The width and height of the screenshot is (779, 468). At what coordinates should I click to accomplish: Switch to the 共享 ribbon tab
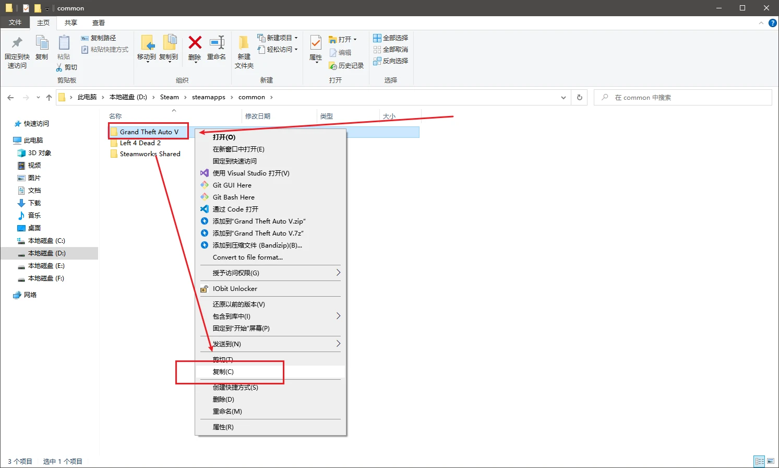tap(71, 23)
